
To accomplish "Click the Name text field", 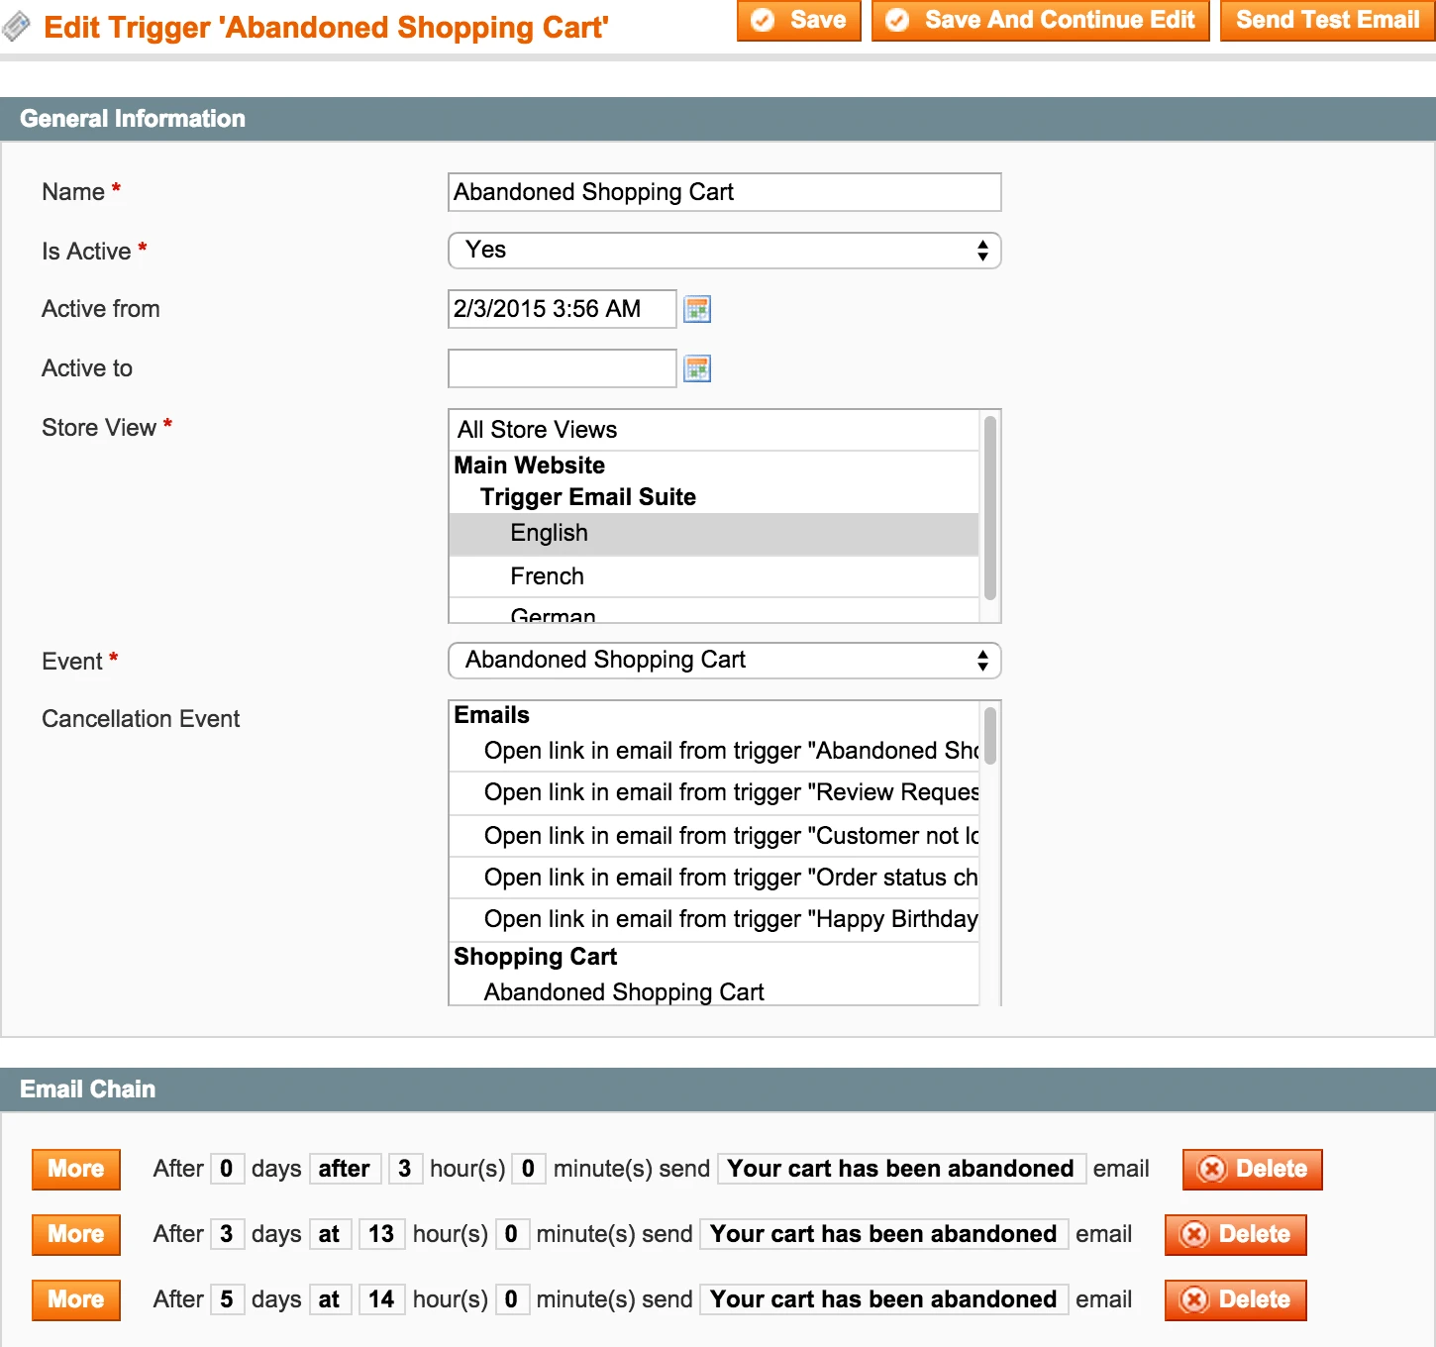I will point(724,192).
